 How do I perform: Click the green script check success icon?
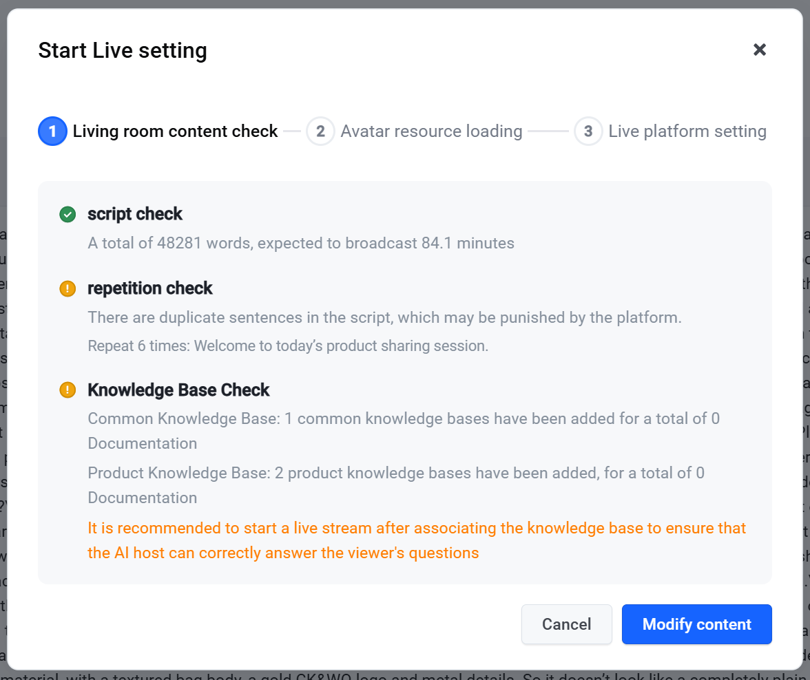tap(67, 214)
